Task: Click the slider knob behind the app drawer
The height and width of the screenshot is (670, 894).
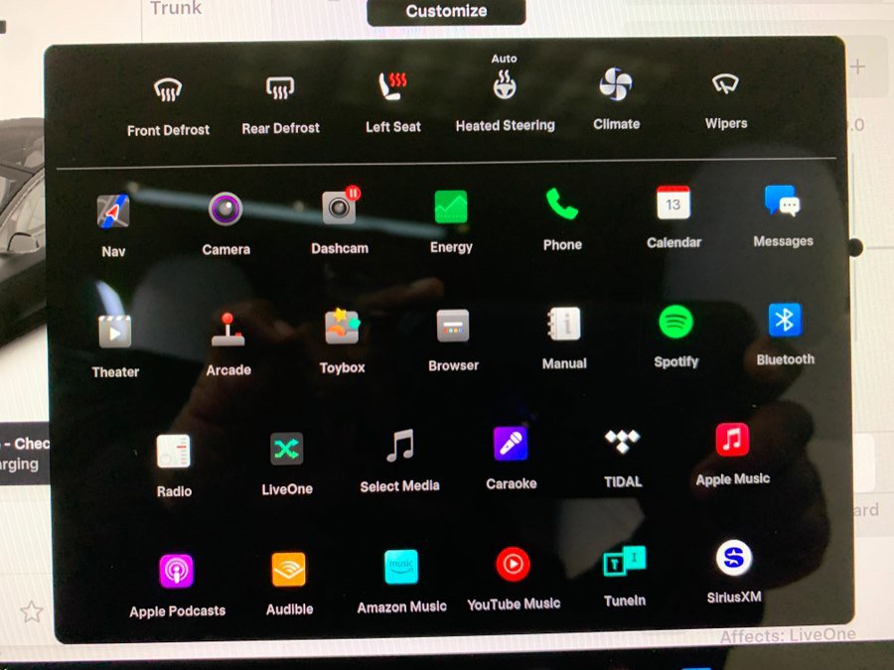Action: [x=855, y=247]
